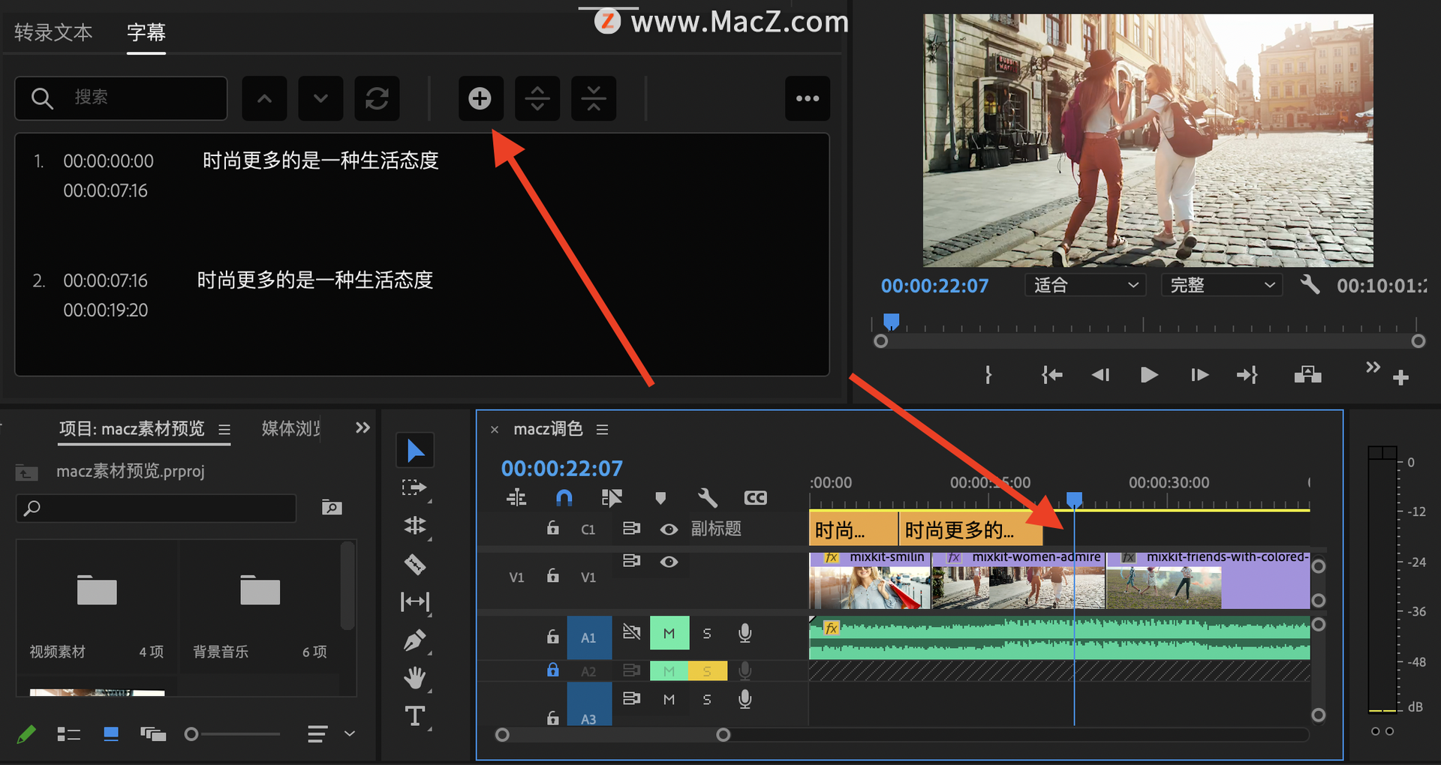1441x765 pixels.
Task: Toggle V1 track output eye icon
Action: 669,562
